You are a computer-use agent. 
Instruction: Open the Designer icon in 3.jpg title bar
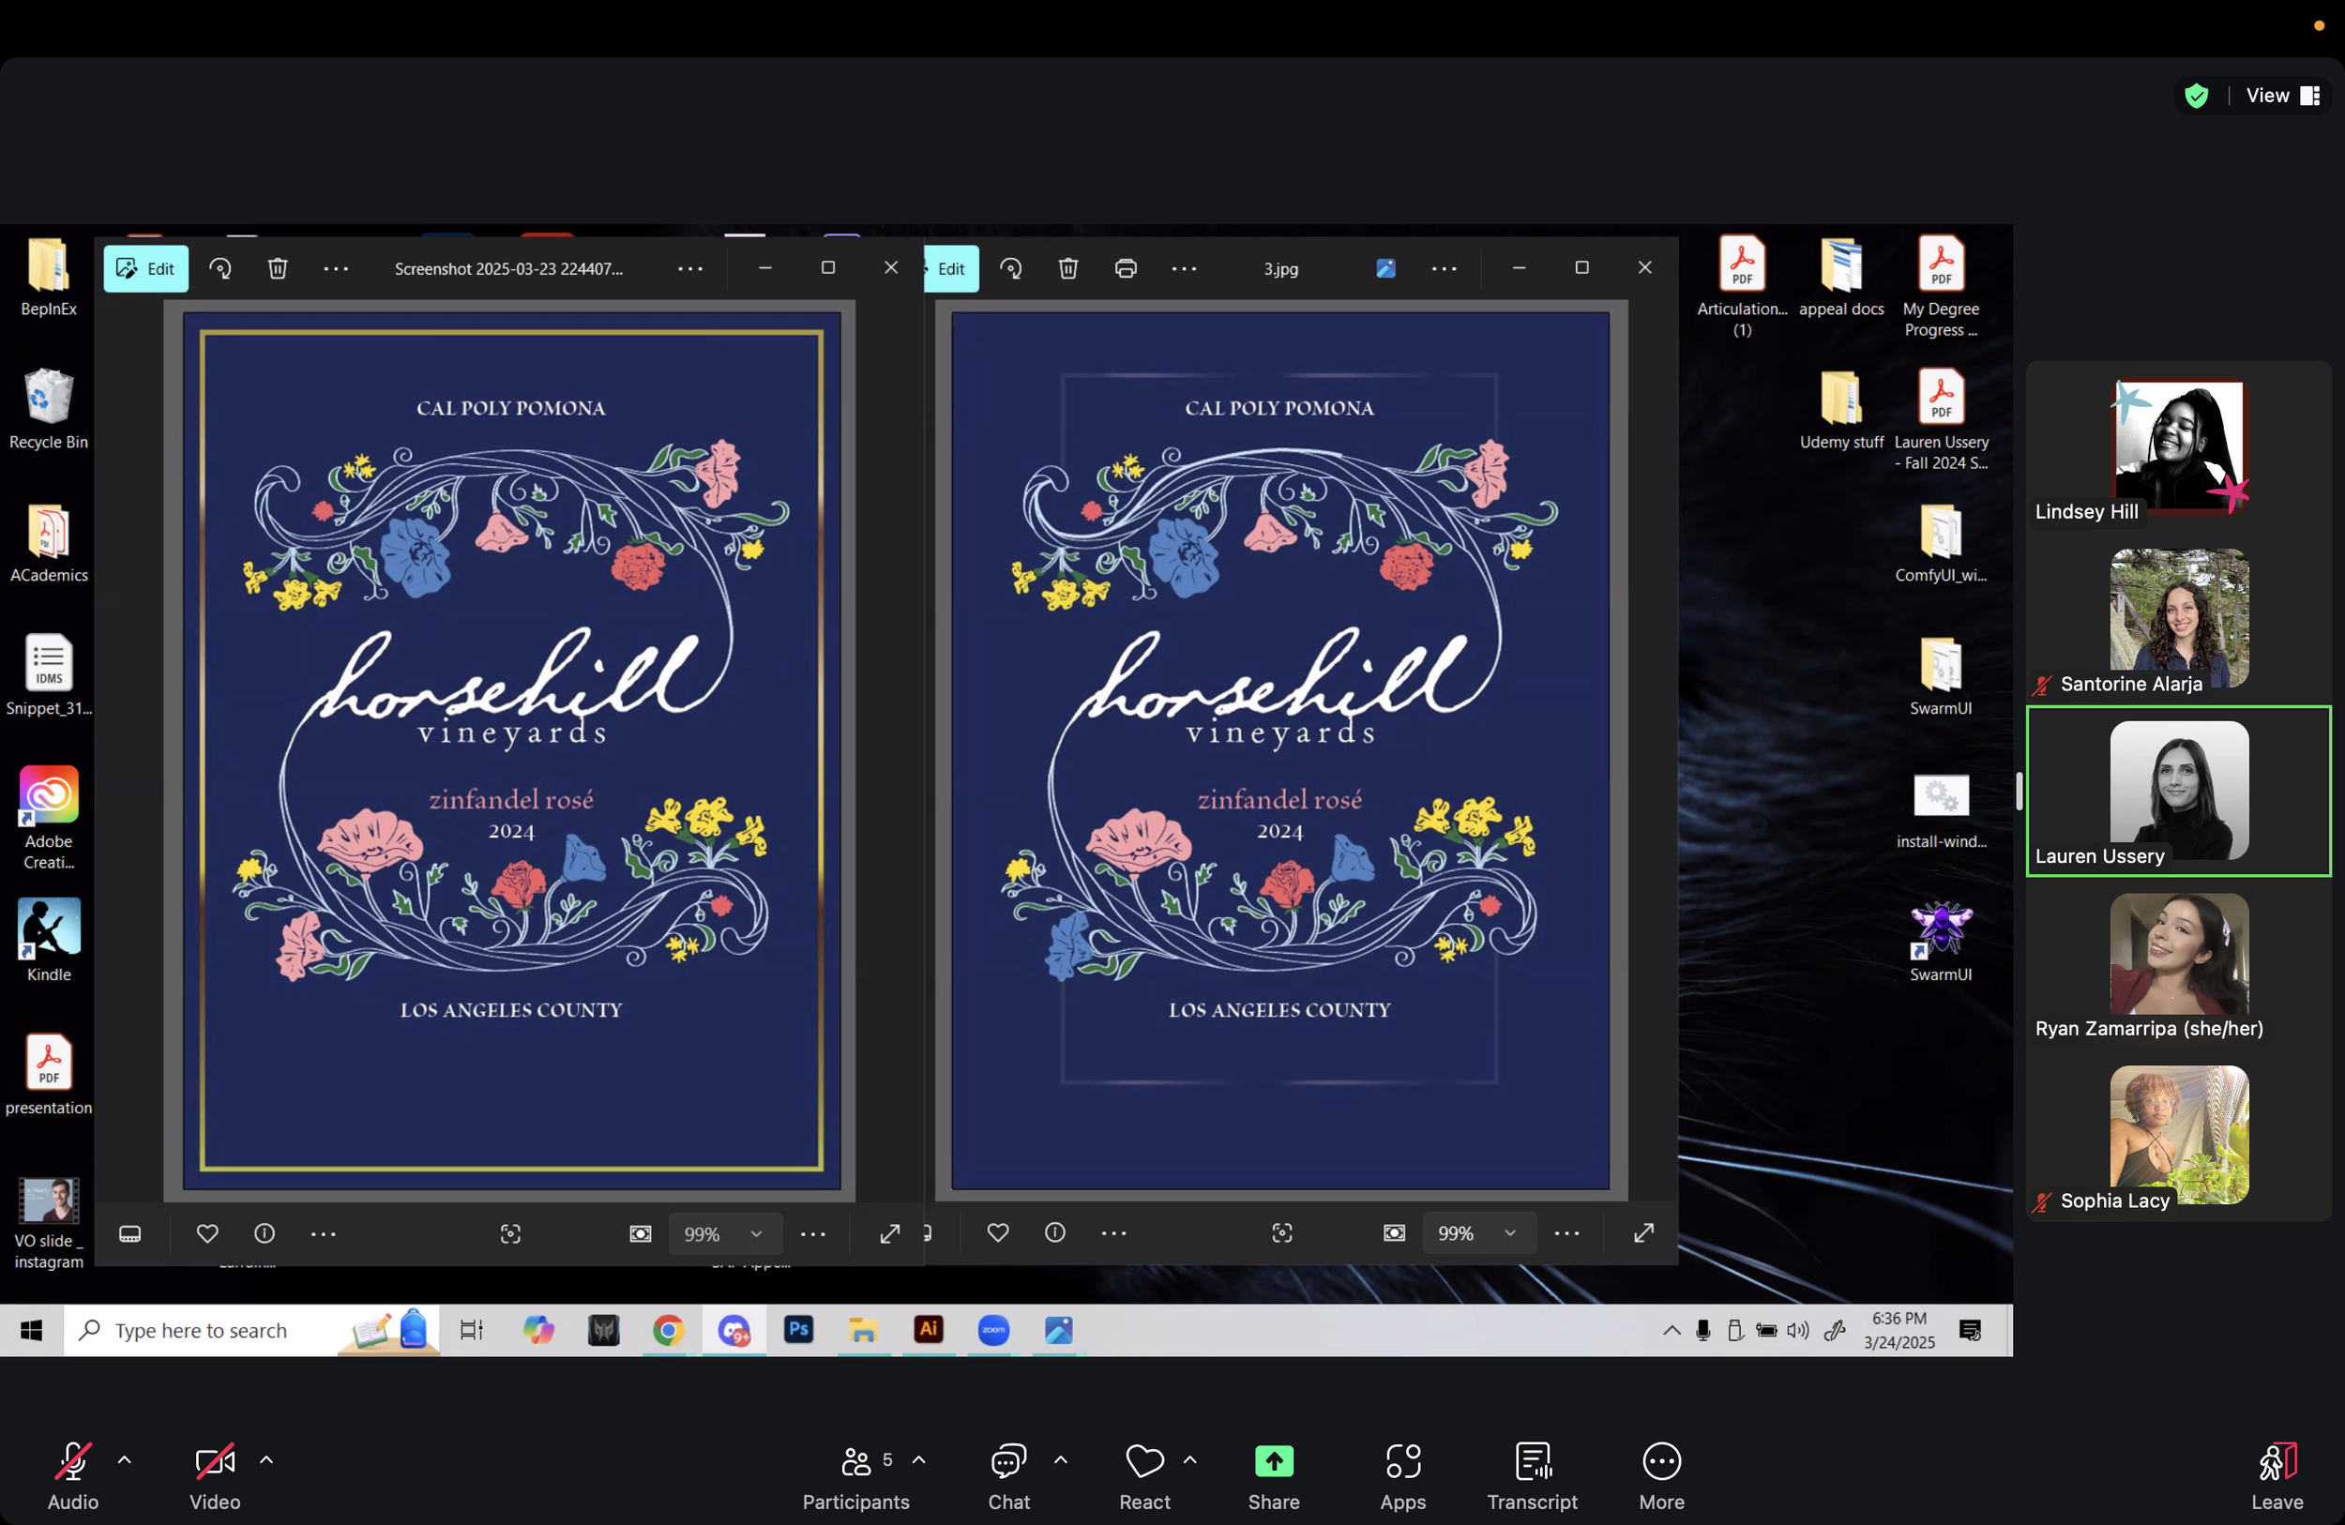pos(1385,269)
